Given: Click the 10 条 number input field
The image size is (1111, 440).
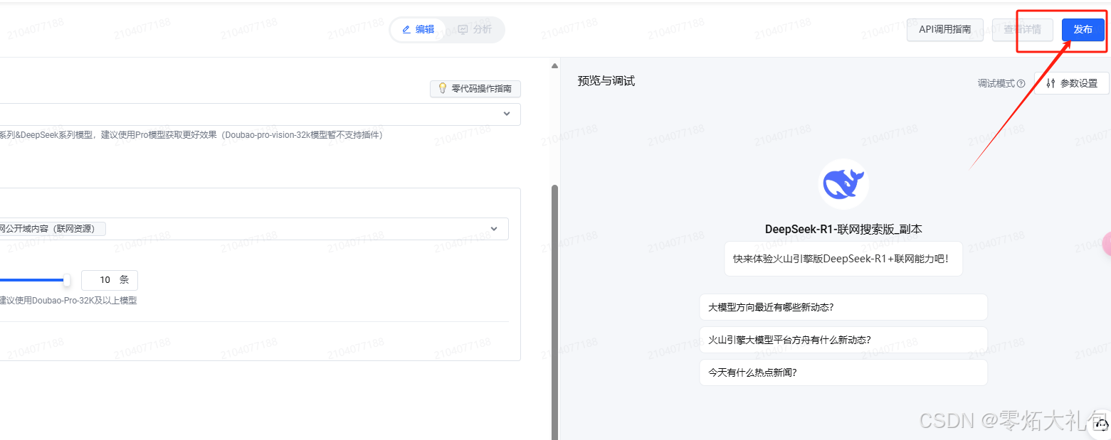Looking at the screenshot, I should (110, 280).
